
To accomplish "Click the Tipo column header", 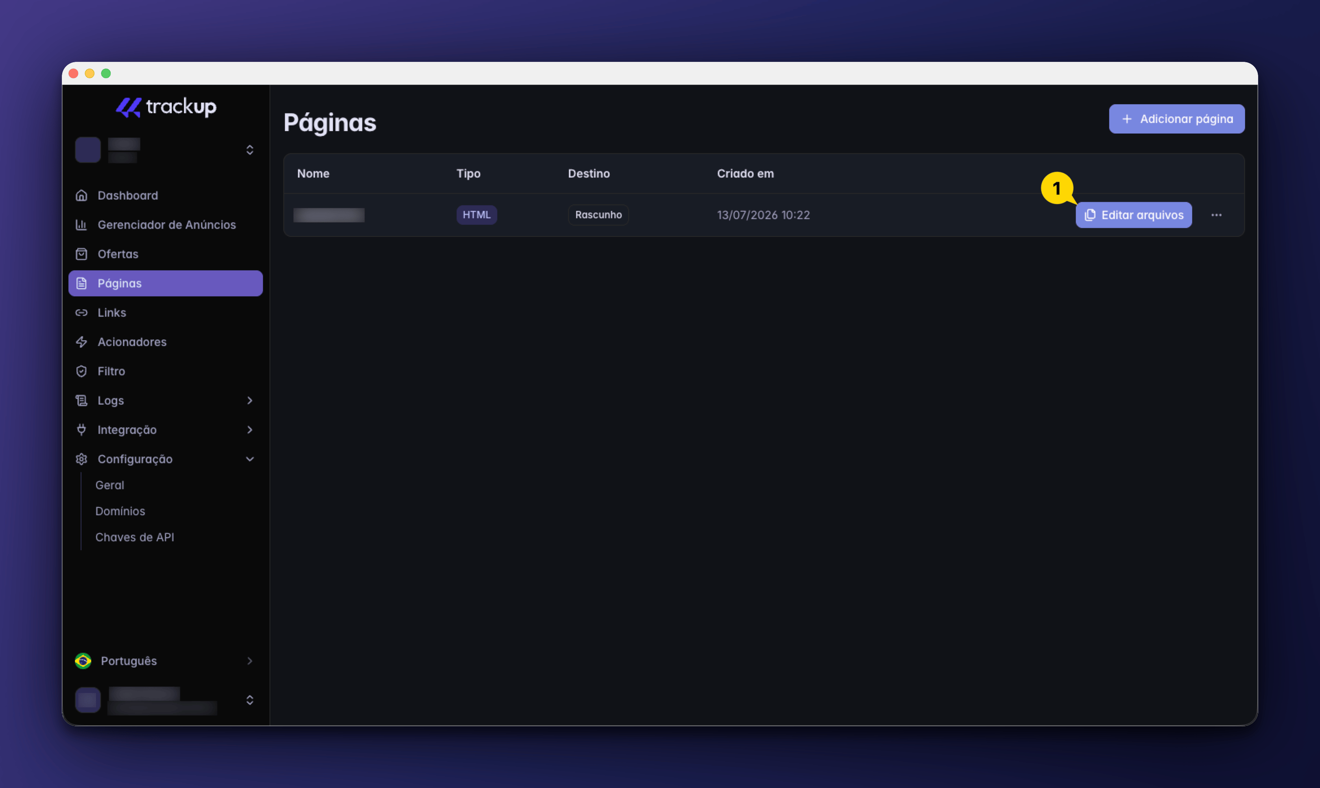I will click(x=468, y=174).
